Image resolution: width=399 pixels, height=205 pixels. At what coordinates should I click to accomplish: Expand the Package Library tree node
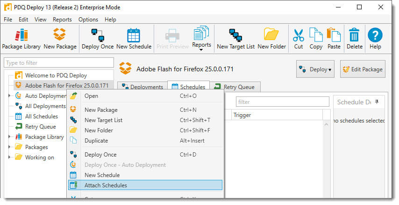coord(10,137)
